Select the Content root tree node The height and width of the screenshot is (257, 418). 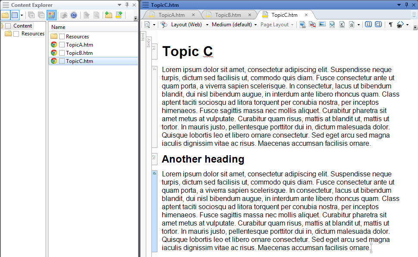click(23, 26)
